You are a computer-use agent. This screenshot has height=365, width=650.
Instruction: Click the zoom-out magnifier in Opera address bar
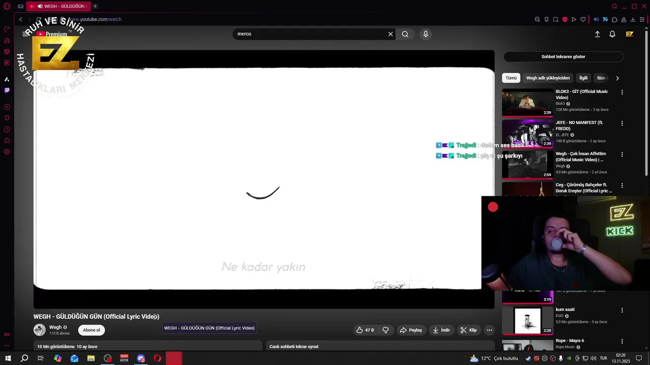click(x=537, y=19)
